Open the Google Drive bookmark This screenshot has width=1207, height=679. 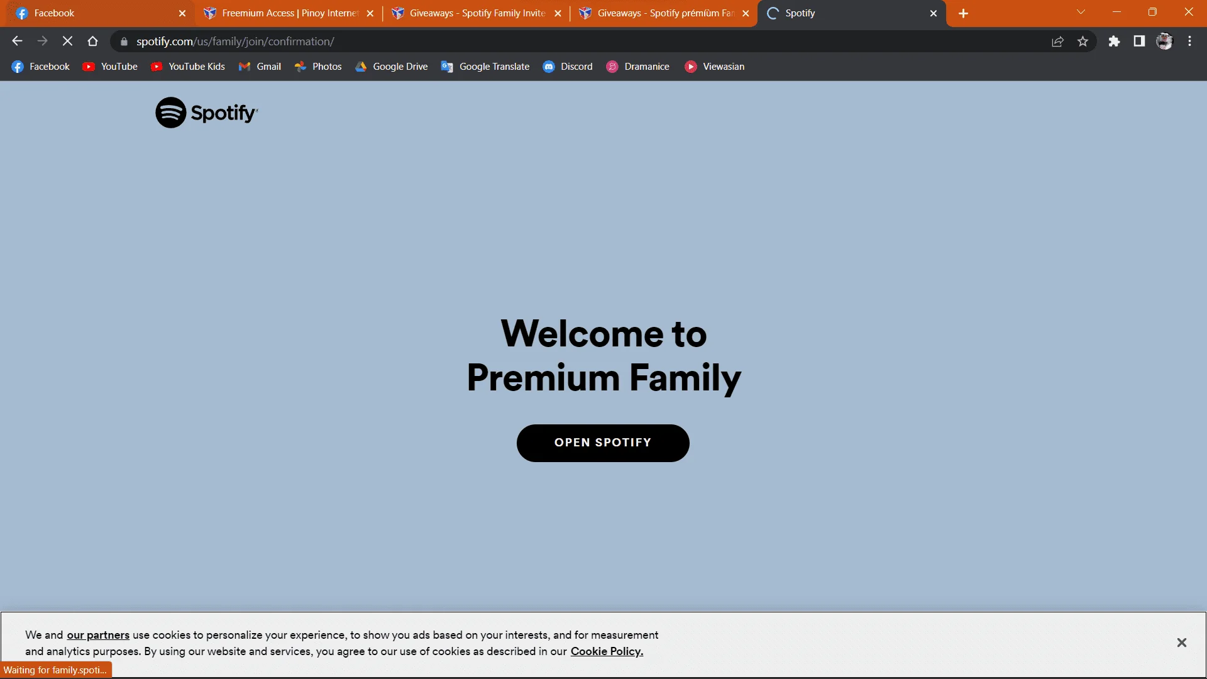[391, 67]
